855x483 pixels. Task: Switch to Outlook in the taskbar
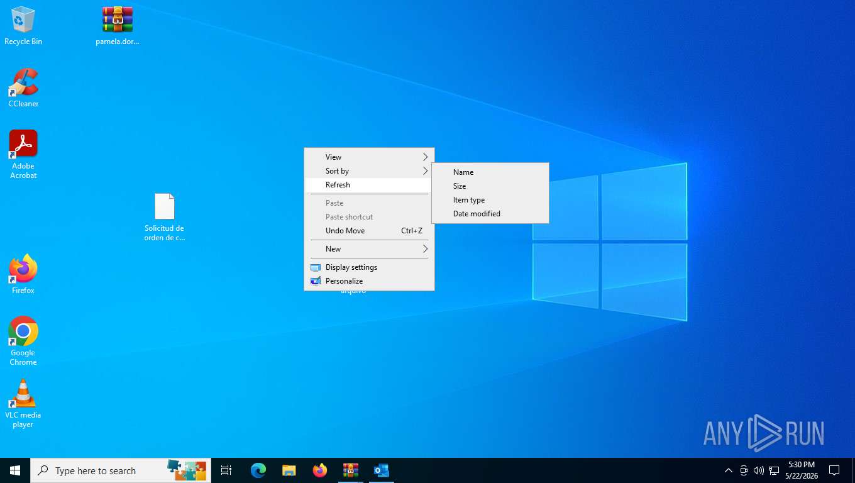[382, 470]
